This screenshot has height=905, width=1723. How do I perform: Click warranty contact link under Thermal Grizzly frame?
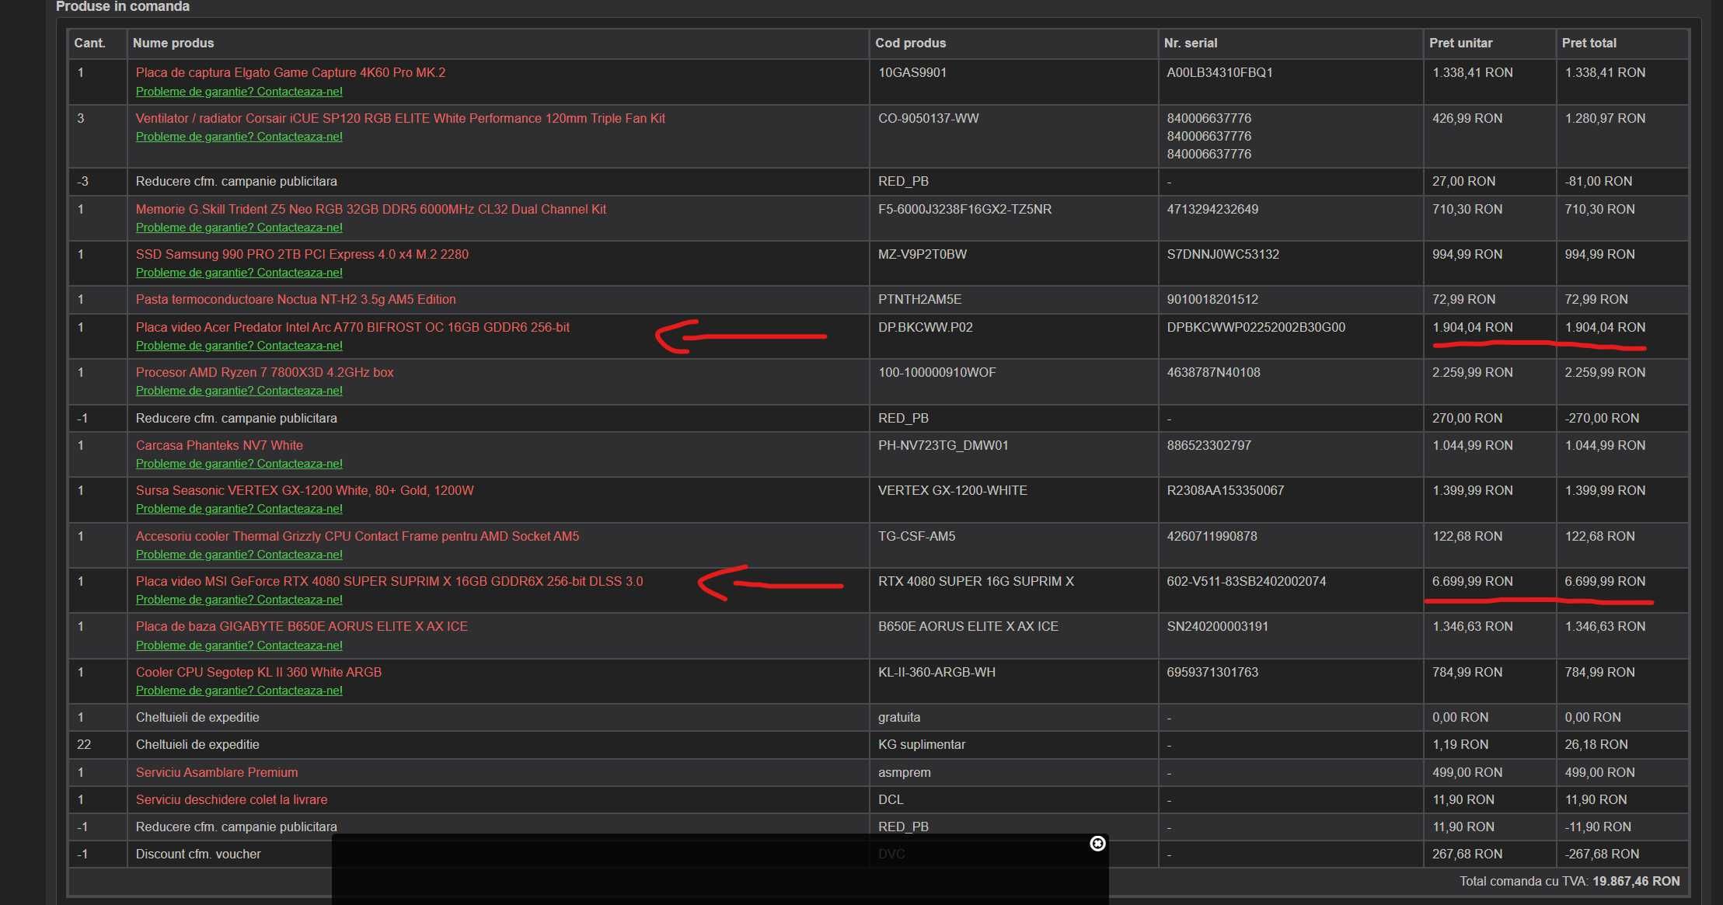[x=239, y=555]
